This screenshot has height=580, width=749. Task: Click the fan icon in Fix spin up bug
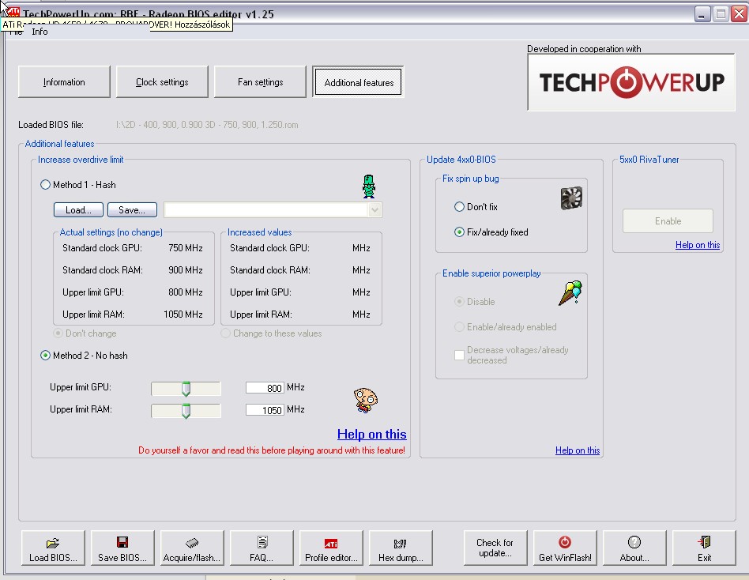click(x=571, y=198)
